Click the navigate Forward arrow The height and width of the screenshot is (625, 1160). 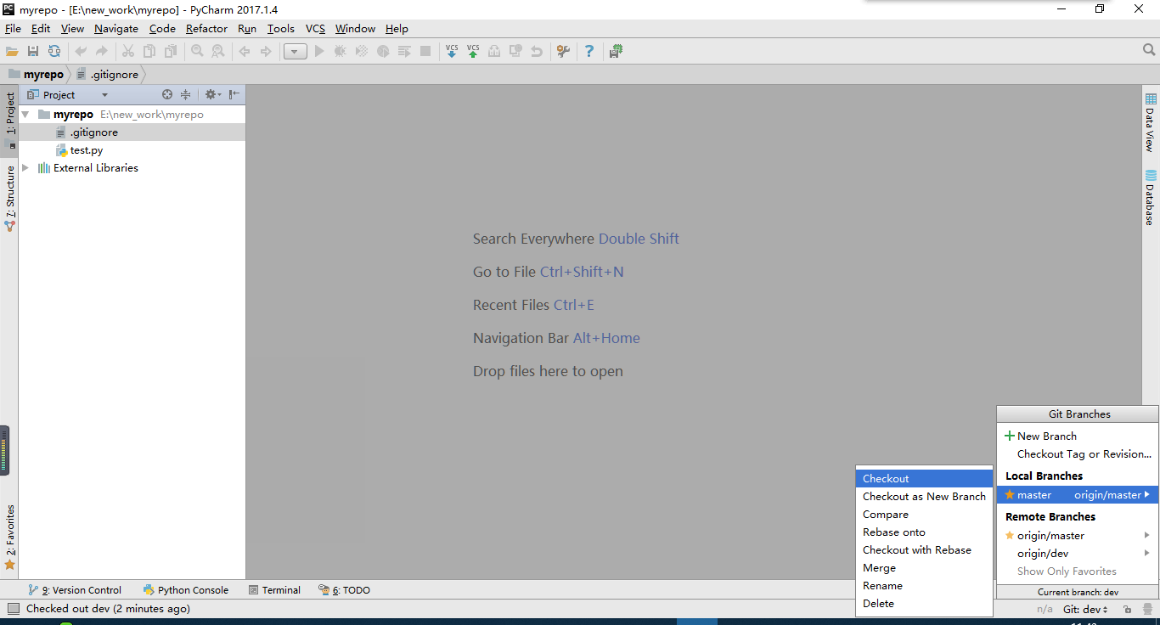coord(266,52)
